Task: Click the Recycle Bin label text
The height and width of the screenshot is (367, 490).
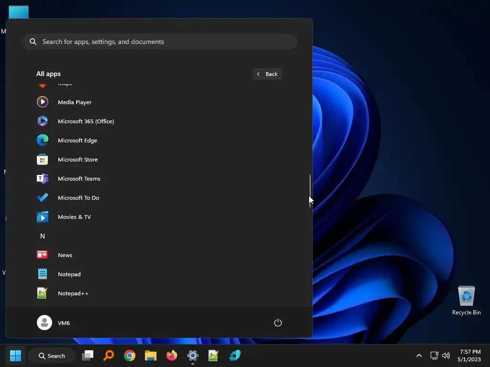Action: tap(466, 313)
